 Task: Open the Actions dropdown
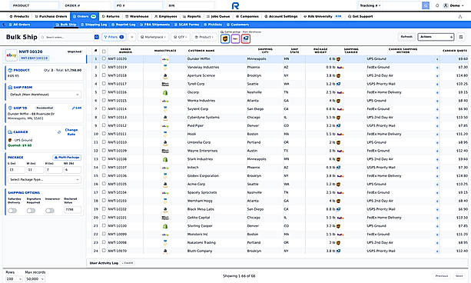click(436, 37)
